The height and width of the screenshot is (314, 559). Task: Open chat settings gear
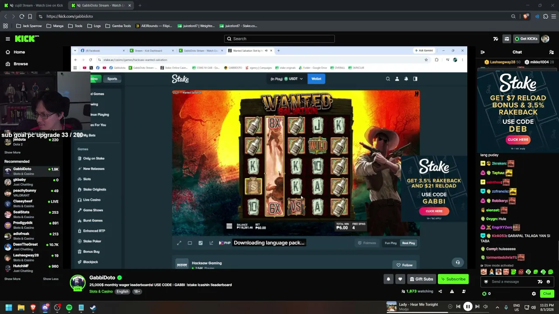point(534,294)
